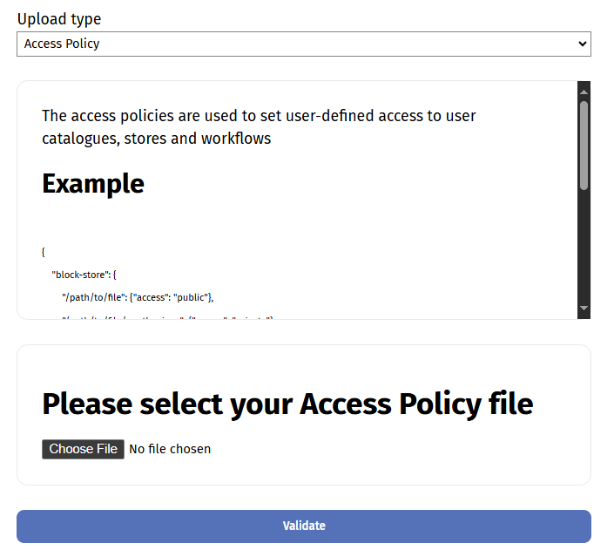
Task: Click the example panel scrollbar thumb
Action: pyautogui.click(x=584, y=144)
